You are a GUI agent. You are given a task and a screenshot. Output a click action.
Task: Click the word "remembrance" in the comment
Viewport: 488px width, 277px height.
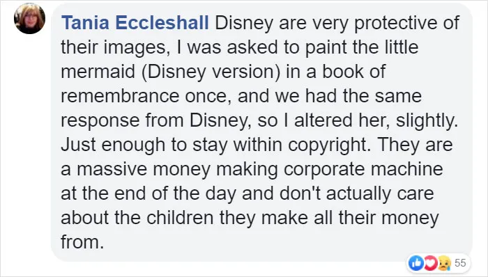click(120, 96)
